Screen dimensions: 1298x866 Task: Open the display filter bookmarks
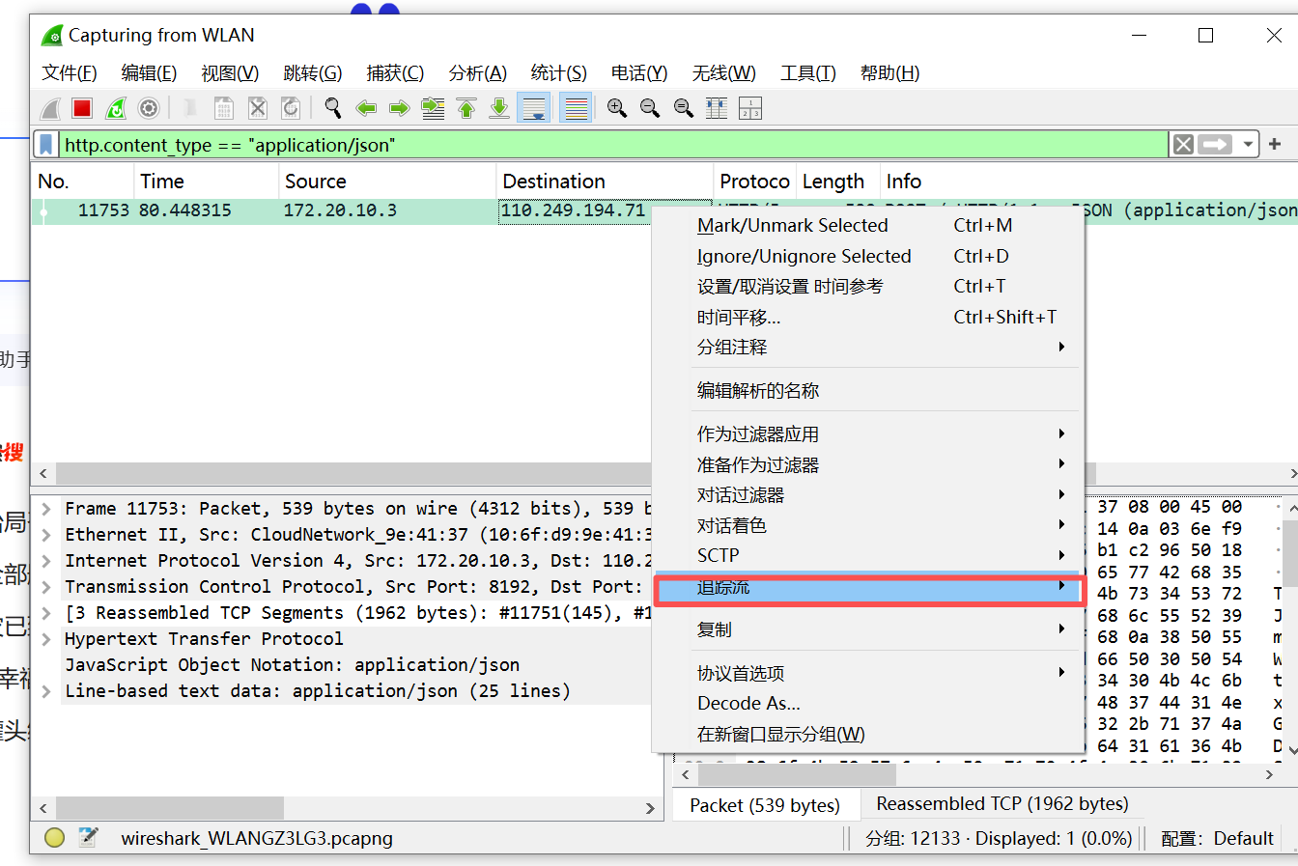[x=45, y=145]
